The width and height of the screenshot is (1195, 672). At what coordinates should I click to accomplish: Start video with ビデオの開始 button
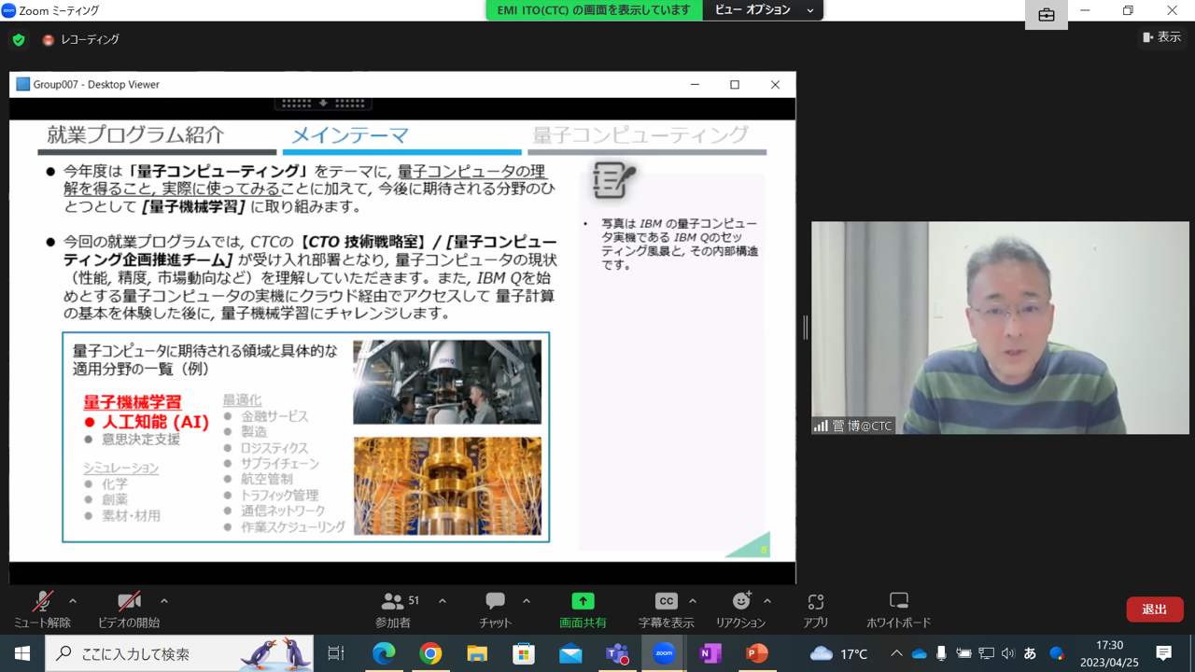pos(129,609)
